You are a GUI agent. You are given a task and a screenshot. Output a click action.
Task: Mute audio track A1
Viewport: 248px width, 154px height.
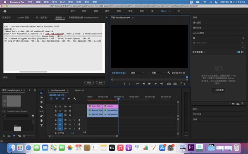tap(70, 120)
